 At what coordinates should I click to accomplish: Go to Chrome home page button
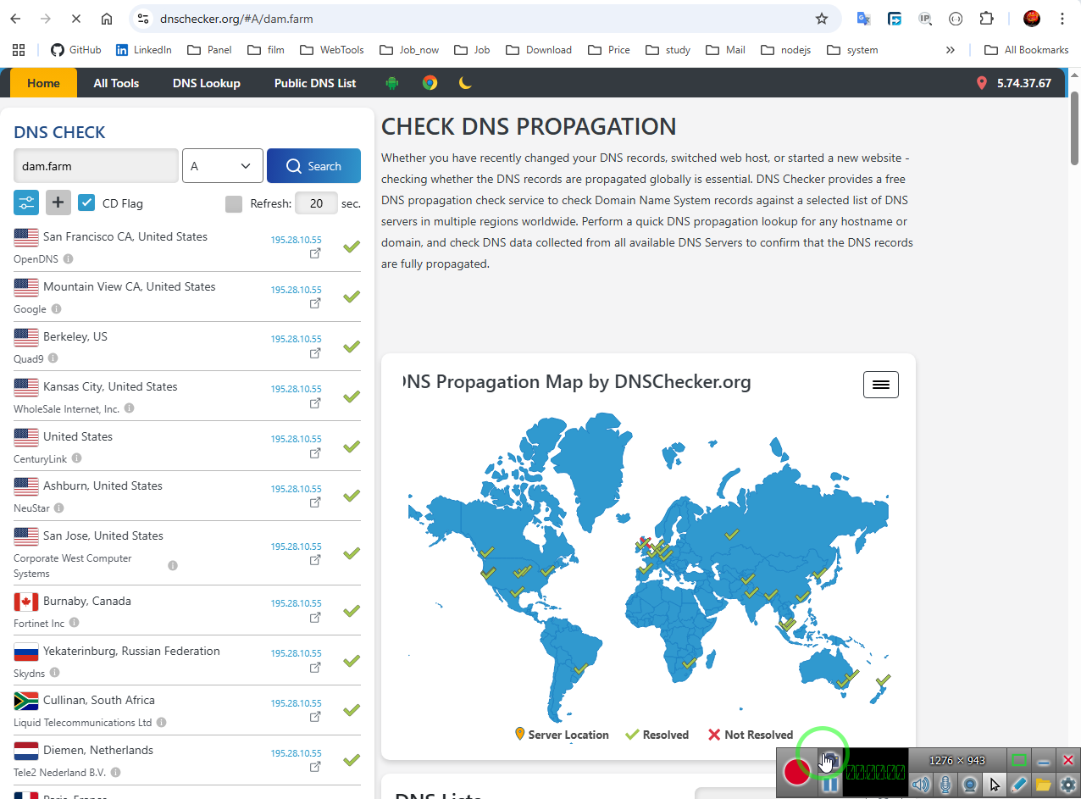click(x=106, y=19)
